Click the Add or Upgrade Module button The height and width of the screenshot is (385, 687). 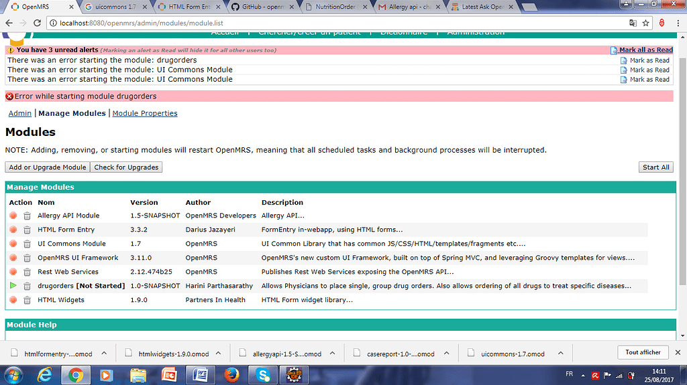[x=47, y=167]
